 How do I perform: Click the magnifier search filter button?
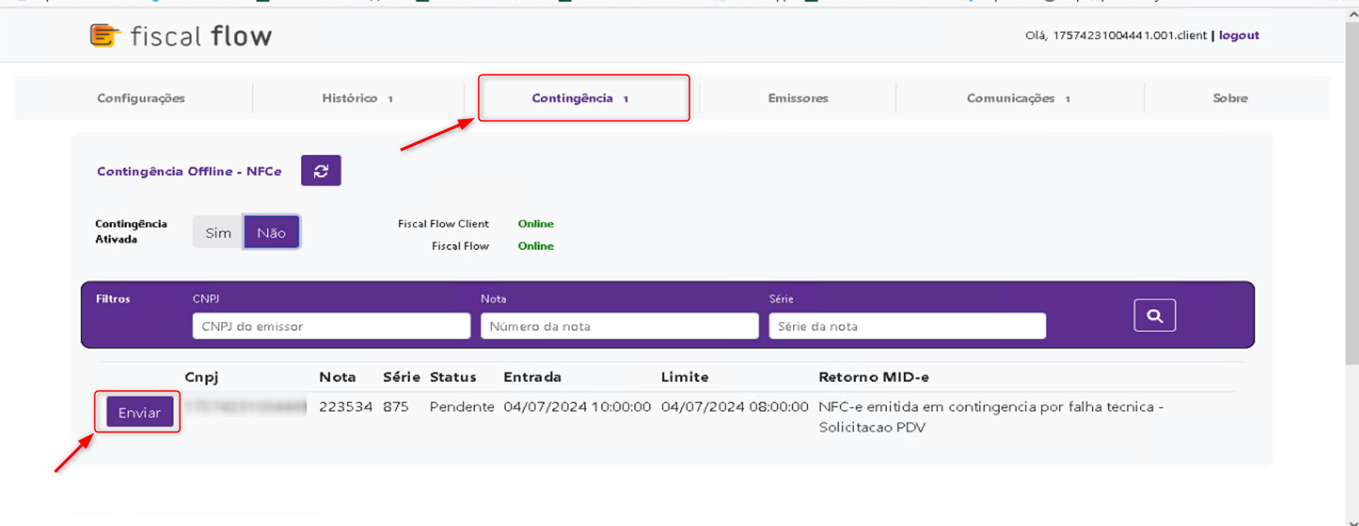pyautogui.click(x=1155, y=315)
